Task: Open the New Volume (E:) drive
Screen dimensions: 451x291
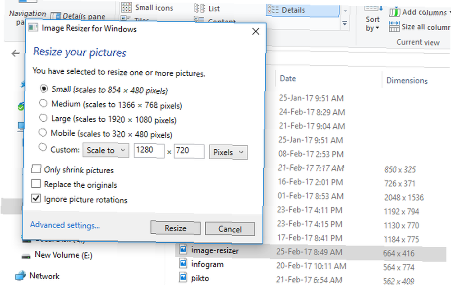Action: (x=57, y=255)
